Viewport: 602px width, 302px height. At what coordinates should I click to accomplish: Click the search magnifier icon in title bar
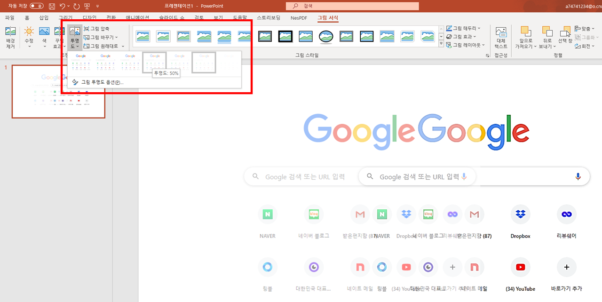(295, 6)
